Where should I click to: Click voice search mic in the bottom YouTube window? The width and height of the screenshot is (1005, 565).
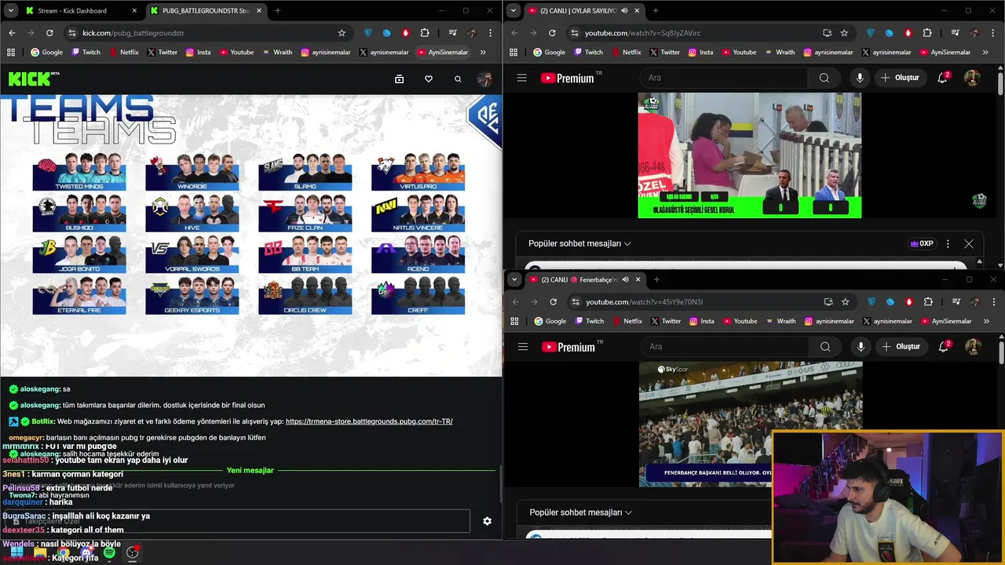coord(861,346)
